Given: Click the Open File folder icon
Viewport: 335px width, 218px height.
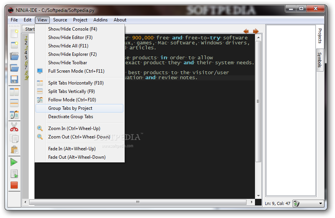Looking at the screenshot, I should [x=14, y=56].
